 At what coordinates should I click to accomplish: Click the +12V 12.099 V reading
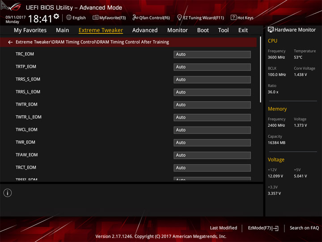tap(275, 176)
